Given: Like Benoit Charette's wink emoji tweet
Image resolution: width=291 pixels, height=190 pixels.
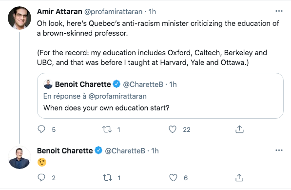Looking at the screenshot, I should [173, 177].
